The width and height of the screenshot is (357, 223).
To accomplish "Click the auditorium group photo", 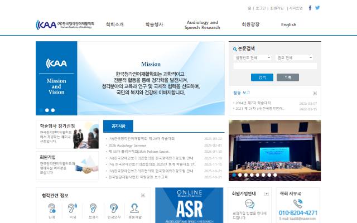I will click(x=275, y=151).
